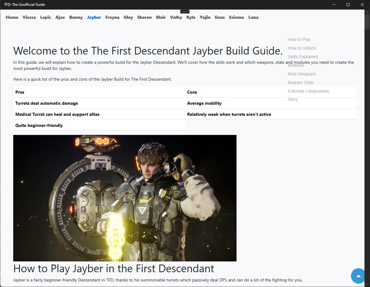Navigate to the Yujin guide
Screen dimensions: 370x287
click(205, 17)
